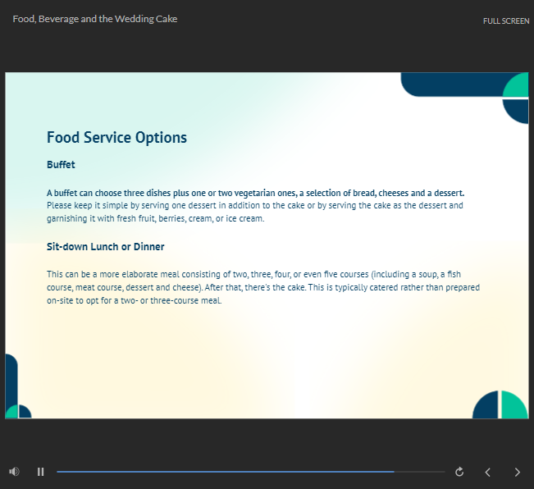The image size is (534, 489).
Task: Replay the current slide
Action: click(x=459, y=472)
